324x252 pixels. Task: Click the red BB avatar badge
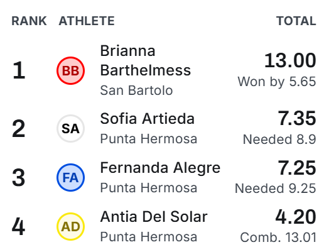pyautogui.click(x=70, y=70)
